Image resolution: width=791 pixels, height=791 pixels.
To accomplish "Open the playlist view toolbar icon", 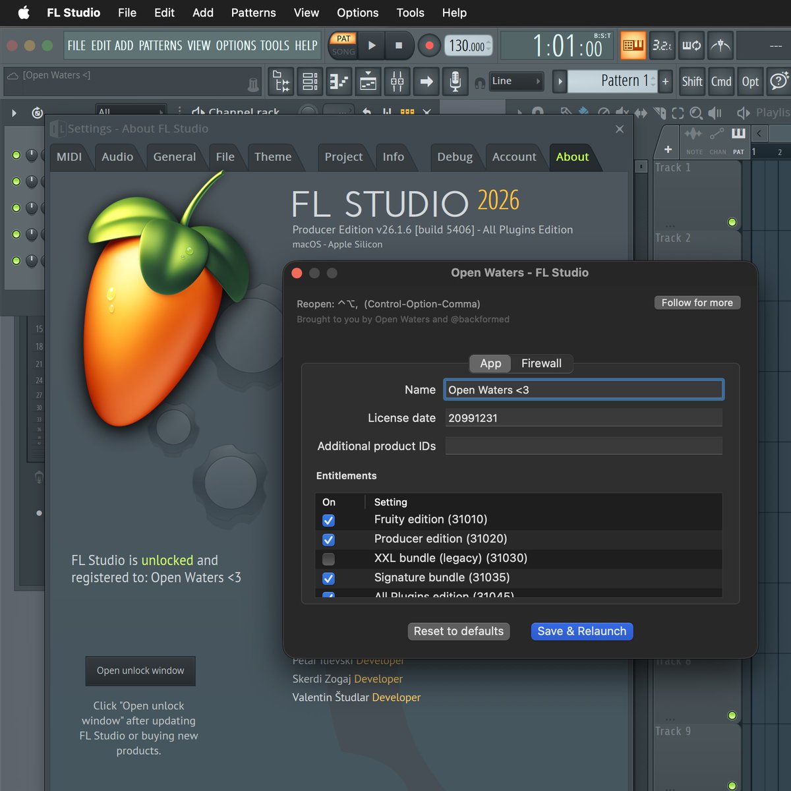I will pyautogui.click(x=368, y=82).
